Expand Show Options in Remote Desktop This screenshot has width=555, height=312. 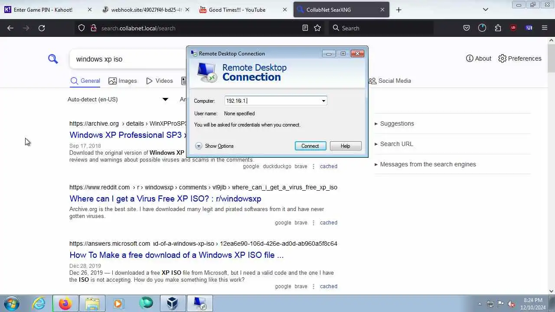214,146
